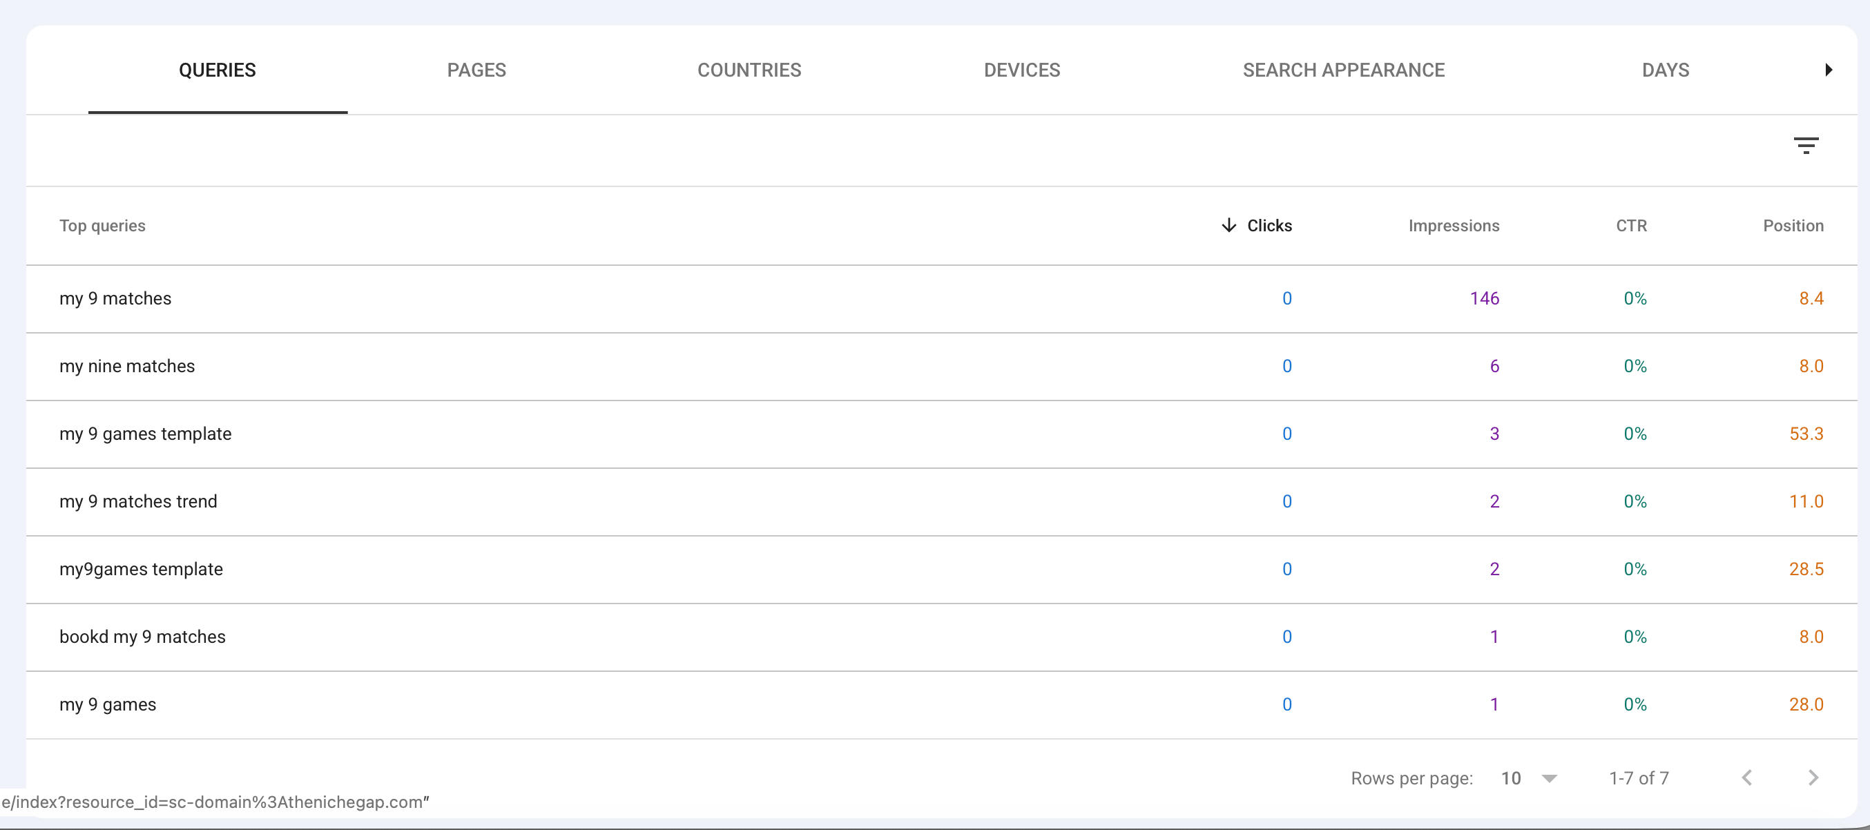Select the 'my nine matches' query
The image size is (1870, 830).
pyautogui.click(x=127, y=366)
